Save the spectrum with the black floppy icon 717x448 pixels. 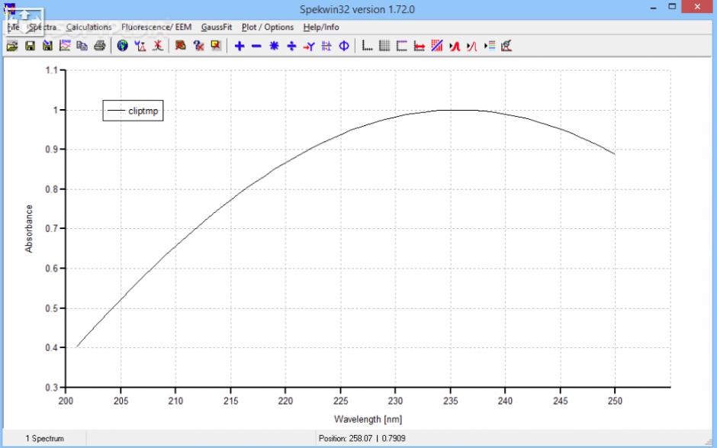(31, 46)
